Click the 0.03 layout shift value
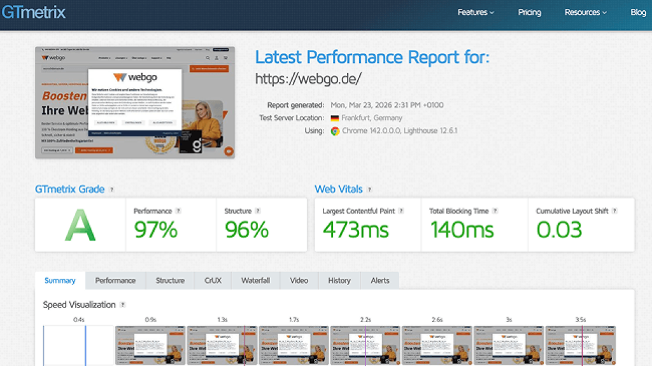The height and width of the screenshot is (366, 652). 559,230
